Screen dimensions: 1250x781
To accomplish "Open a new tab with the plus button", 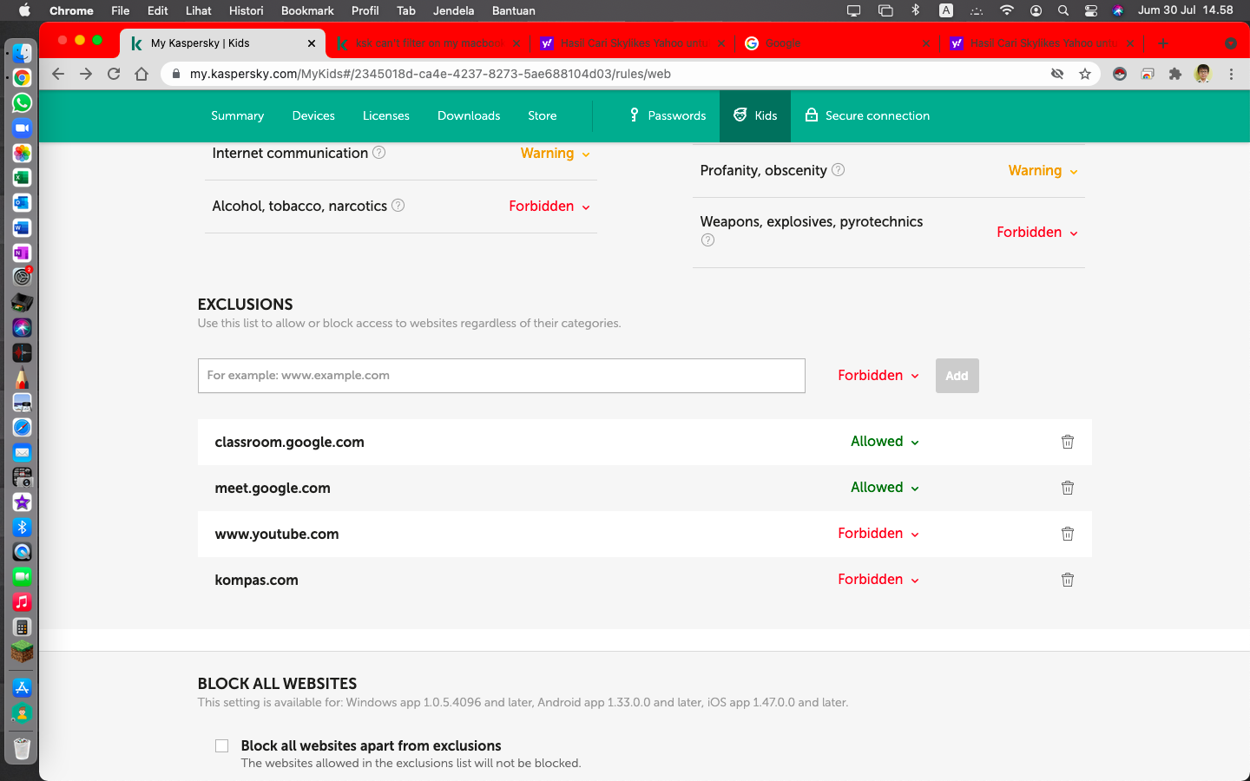I will pyautogui.click(x=1163, y=43).
